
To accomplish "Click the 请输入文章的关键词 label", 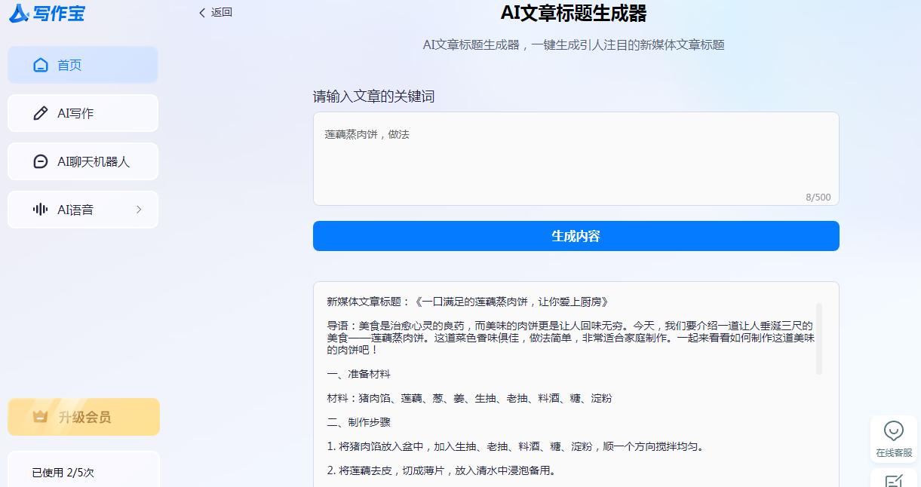I will [x=374, y=96].
